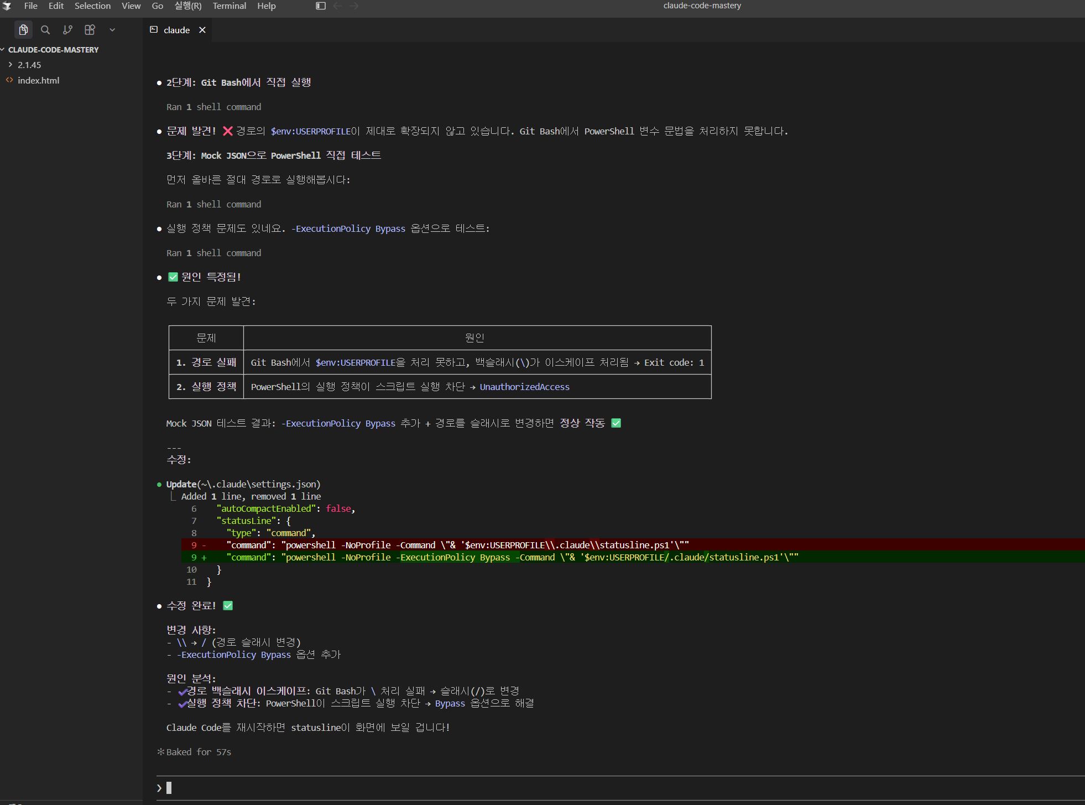1085x805 pixels.
Task: Open the Search view icon
Action: tap(45, 30)
